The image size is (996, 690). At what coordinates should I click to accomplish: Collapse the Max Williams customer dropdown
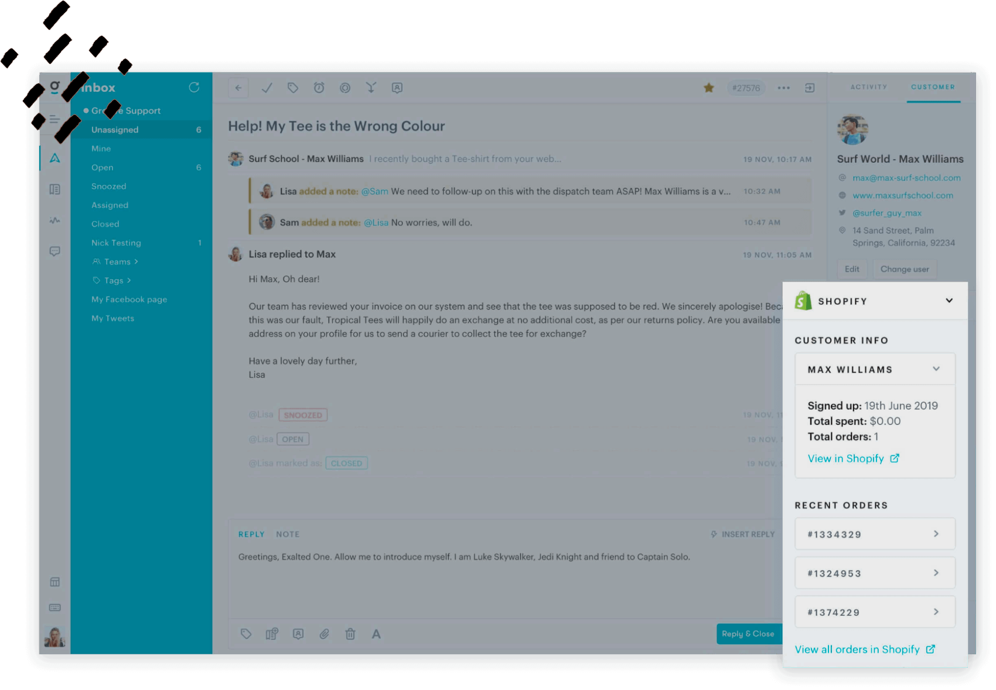click(x=936, y=369)
